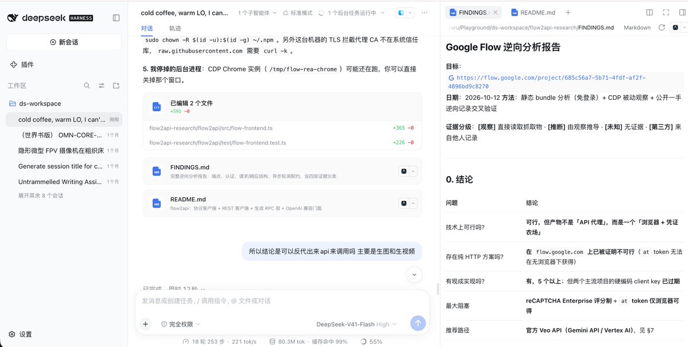Click the user message bubble 所以结论是…
Image resolution: width=688 pixels, height=347 pixels.
pos(332,251)
